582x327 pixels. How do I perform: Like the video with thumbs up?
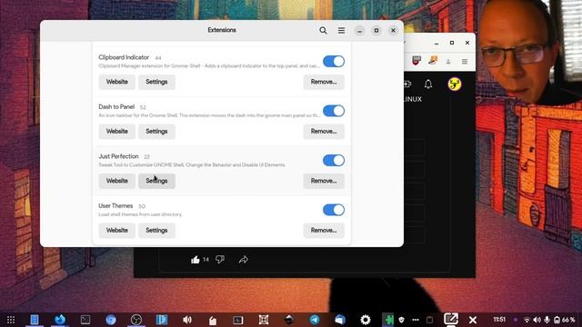[196, 260]
